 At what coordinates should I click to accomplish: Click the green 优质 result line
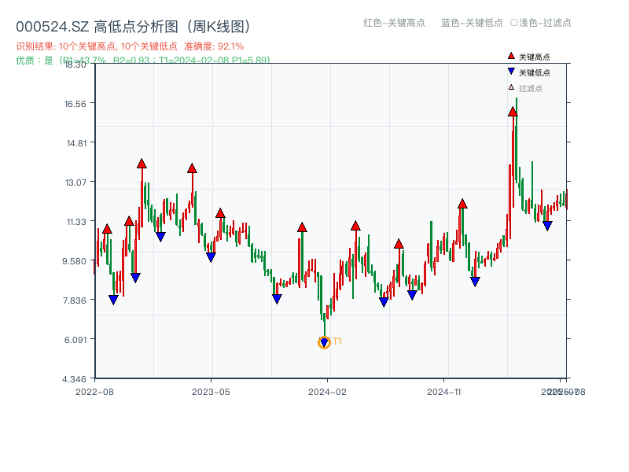[x=143, y=61]
